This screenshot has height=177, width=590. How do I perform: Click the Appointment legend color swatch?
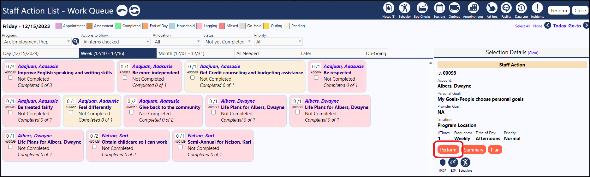[58, 26]
